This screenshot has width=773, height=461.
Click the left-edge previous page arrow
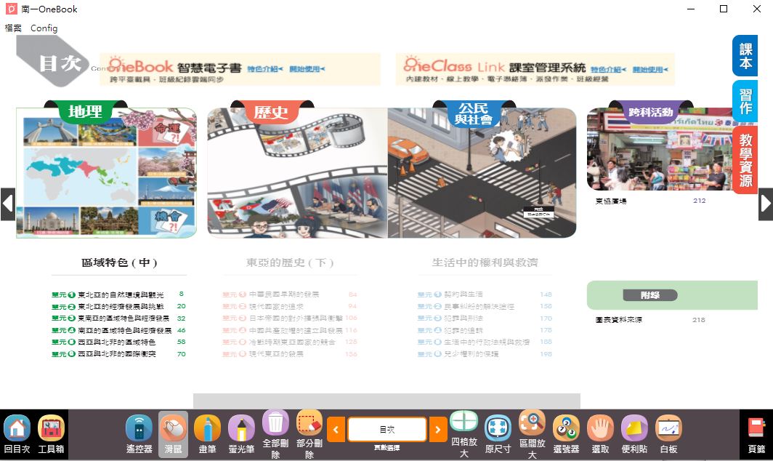point(7,204)
